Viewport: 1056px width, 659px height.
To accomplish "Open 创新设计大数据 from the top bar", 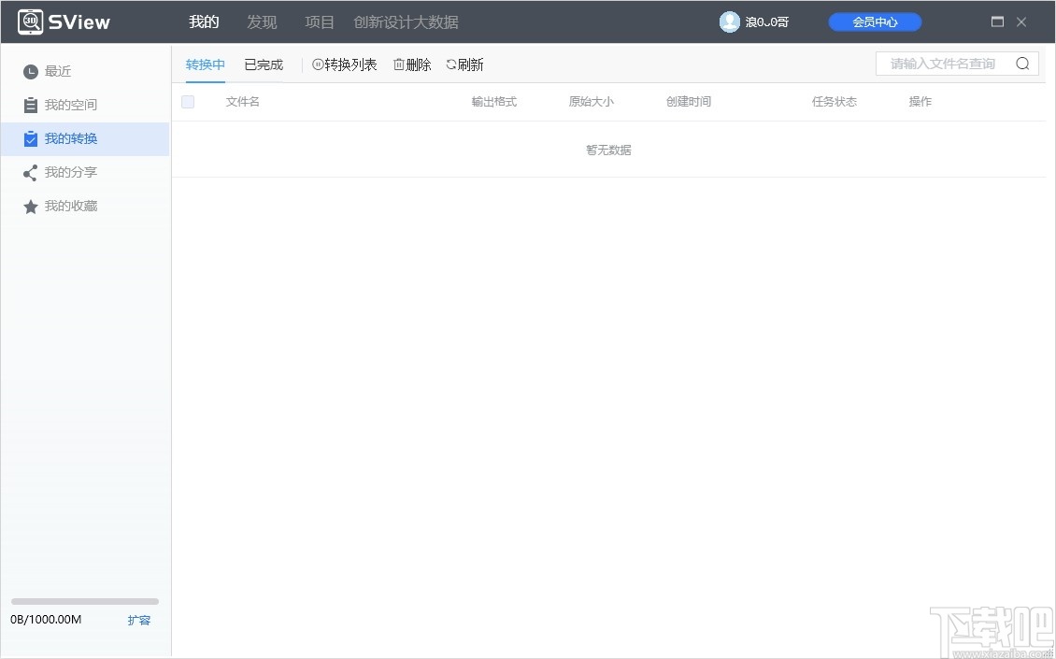I will pos(407,21).
